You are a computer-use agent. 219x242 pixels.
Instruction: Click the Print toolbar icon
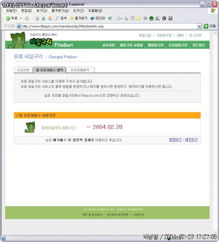pyautogui.click(x=126, y=18)
